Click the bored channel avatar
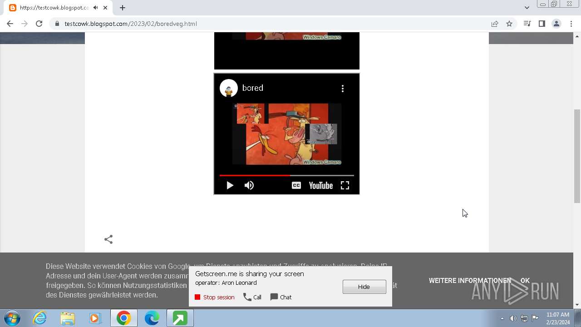The width and height of the screenshot is (581, 327). coord(229,88)
